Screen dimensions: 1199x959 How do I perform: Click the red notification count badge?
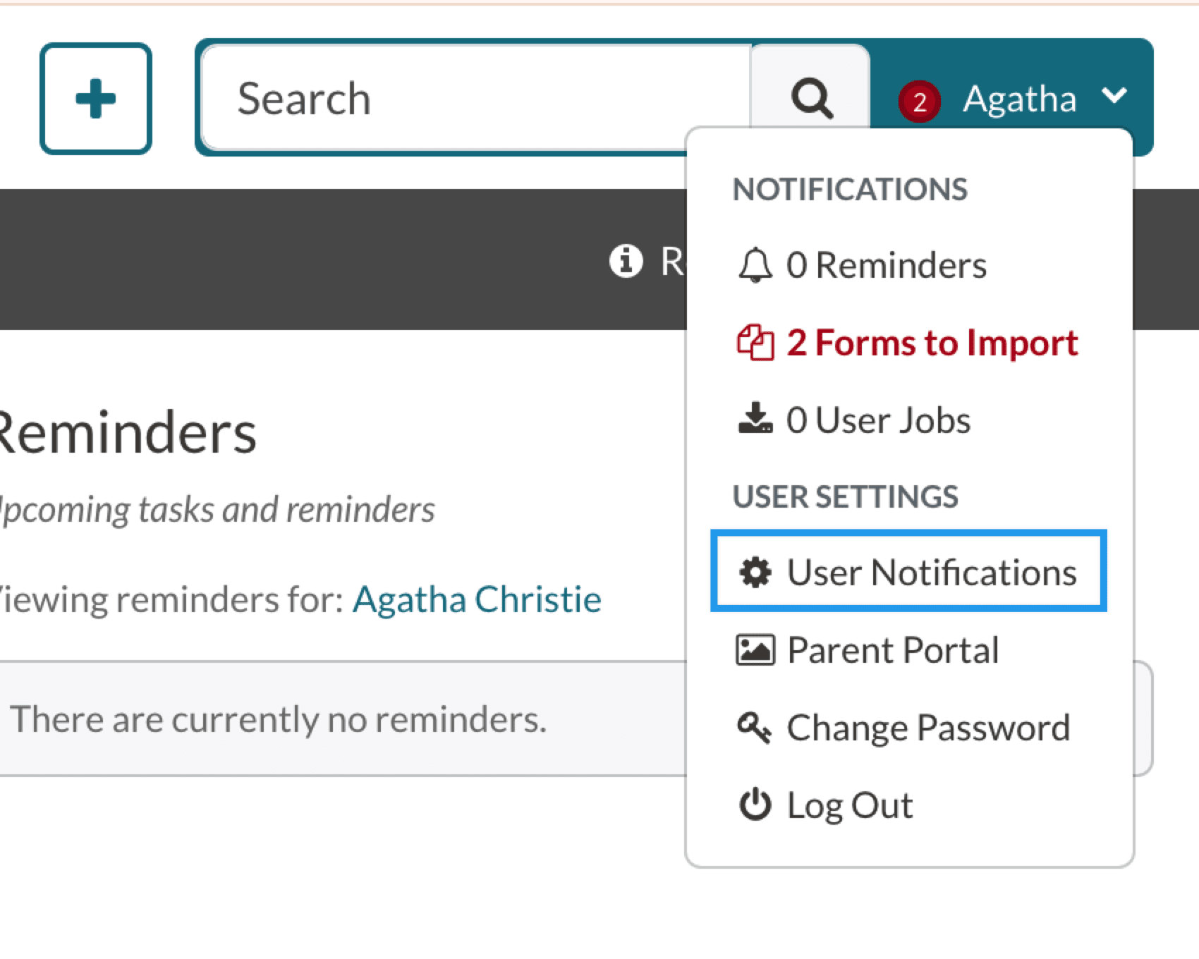(x=919, y=102)
